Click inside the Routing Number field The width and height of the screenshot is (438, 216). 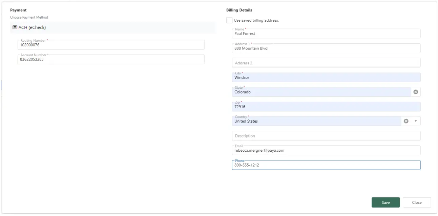[112, 44]
